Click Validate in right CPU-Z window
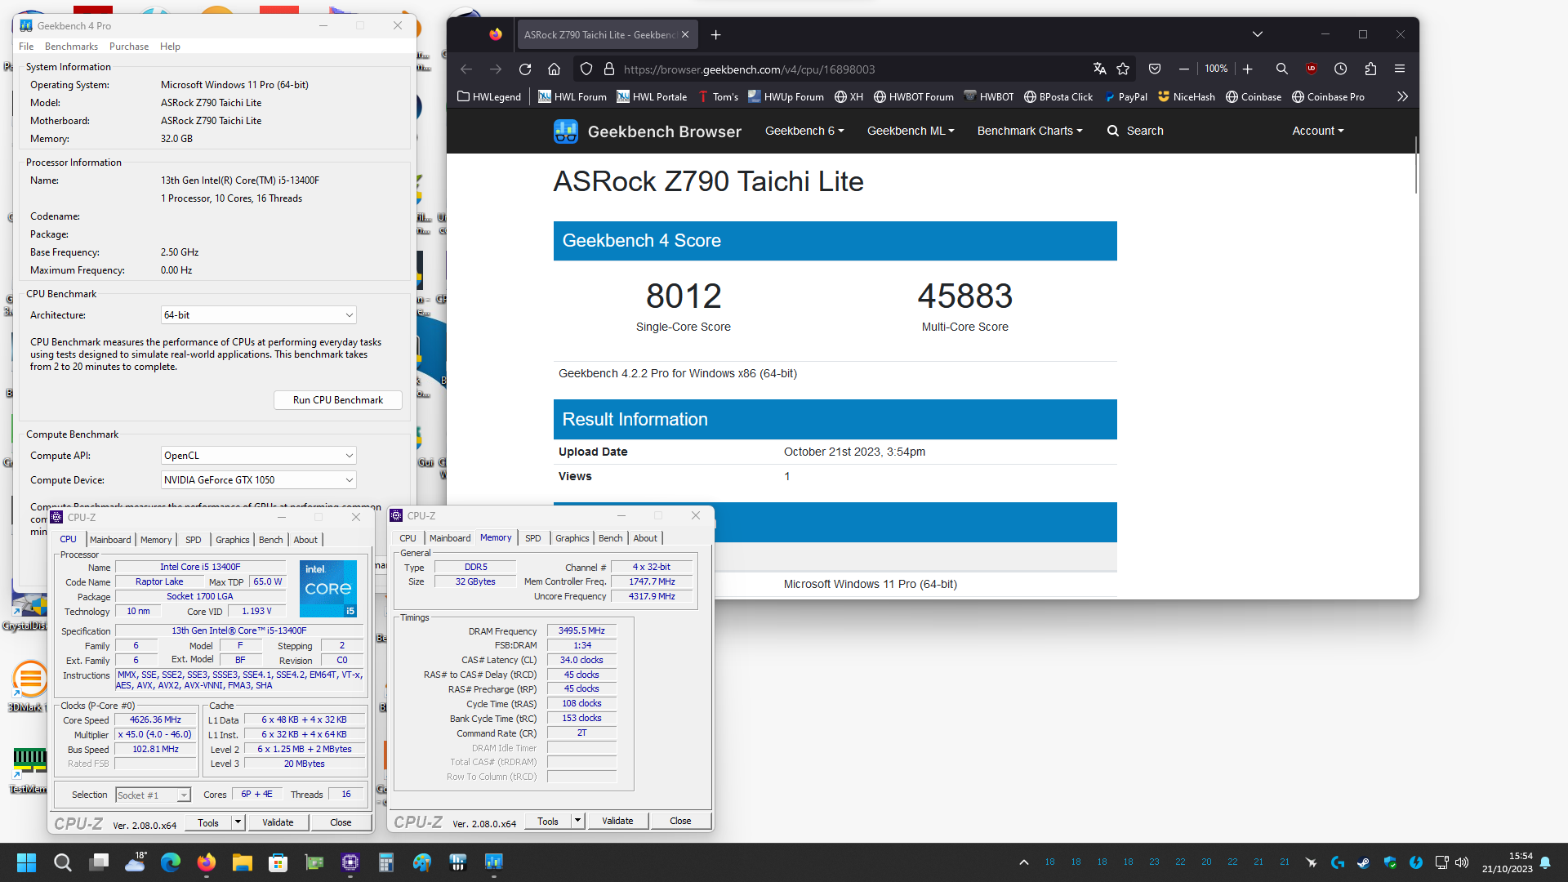1568x882 pixels. coord(617,821)
